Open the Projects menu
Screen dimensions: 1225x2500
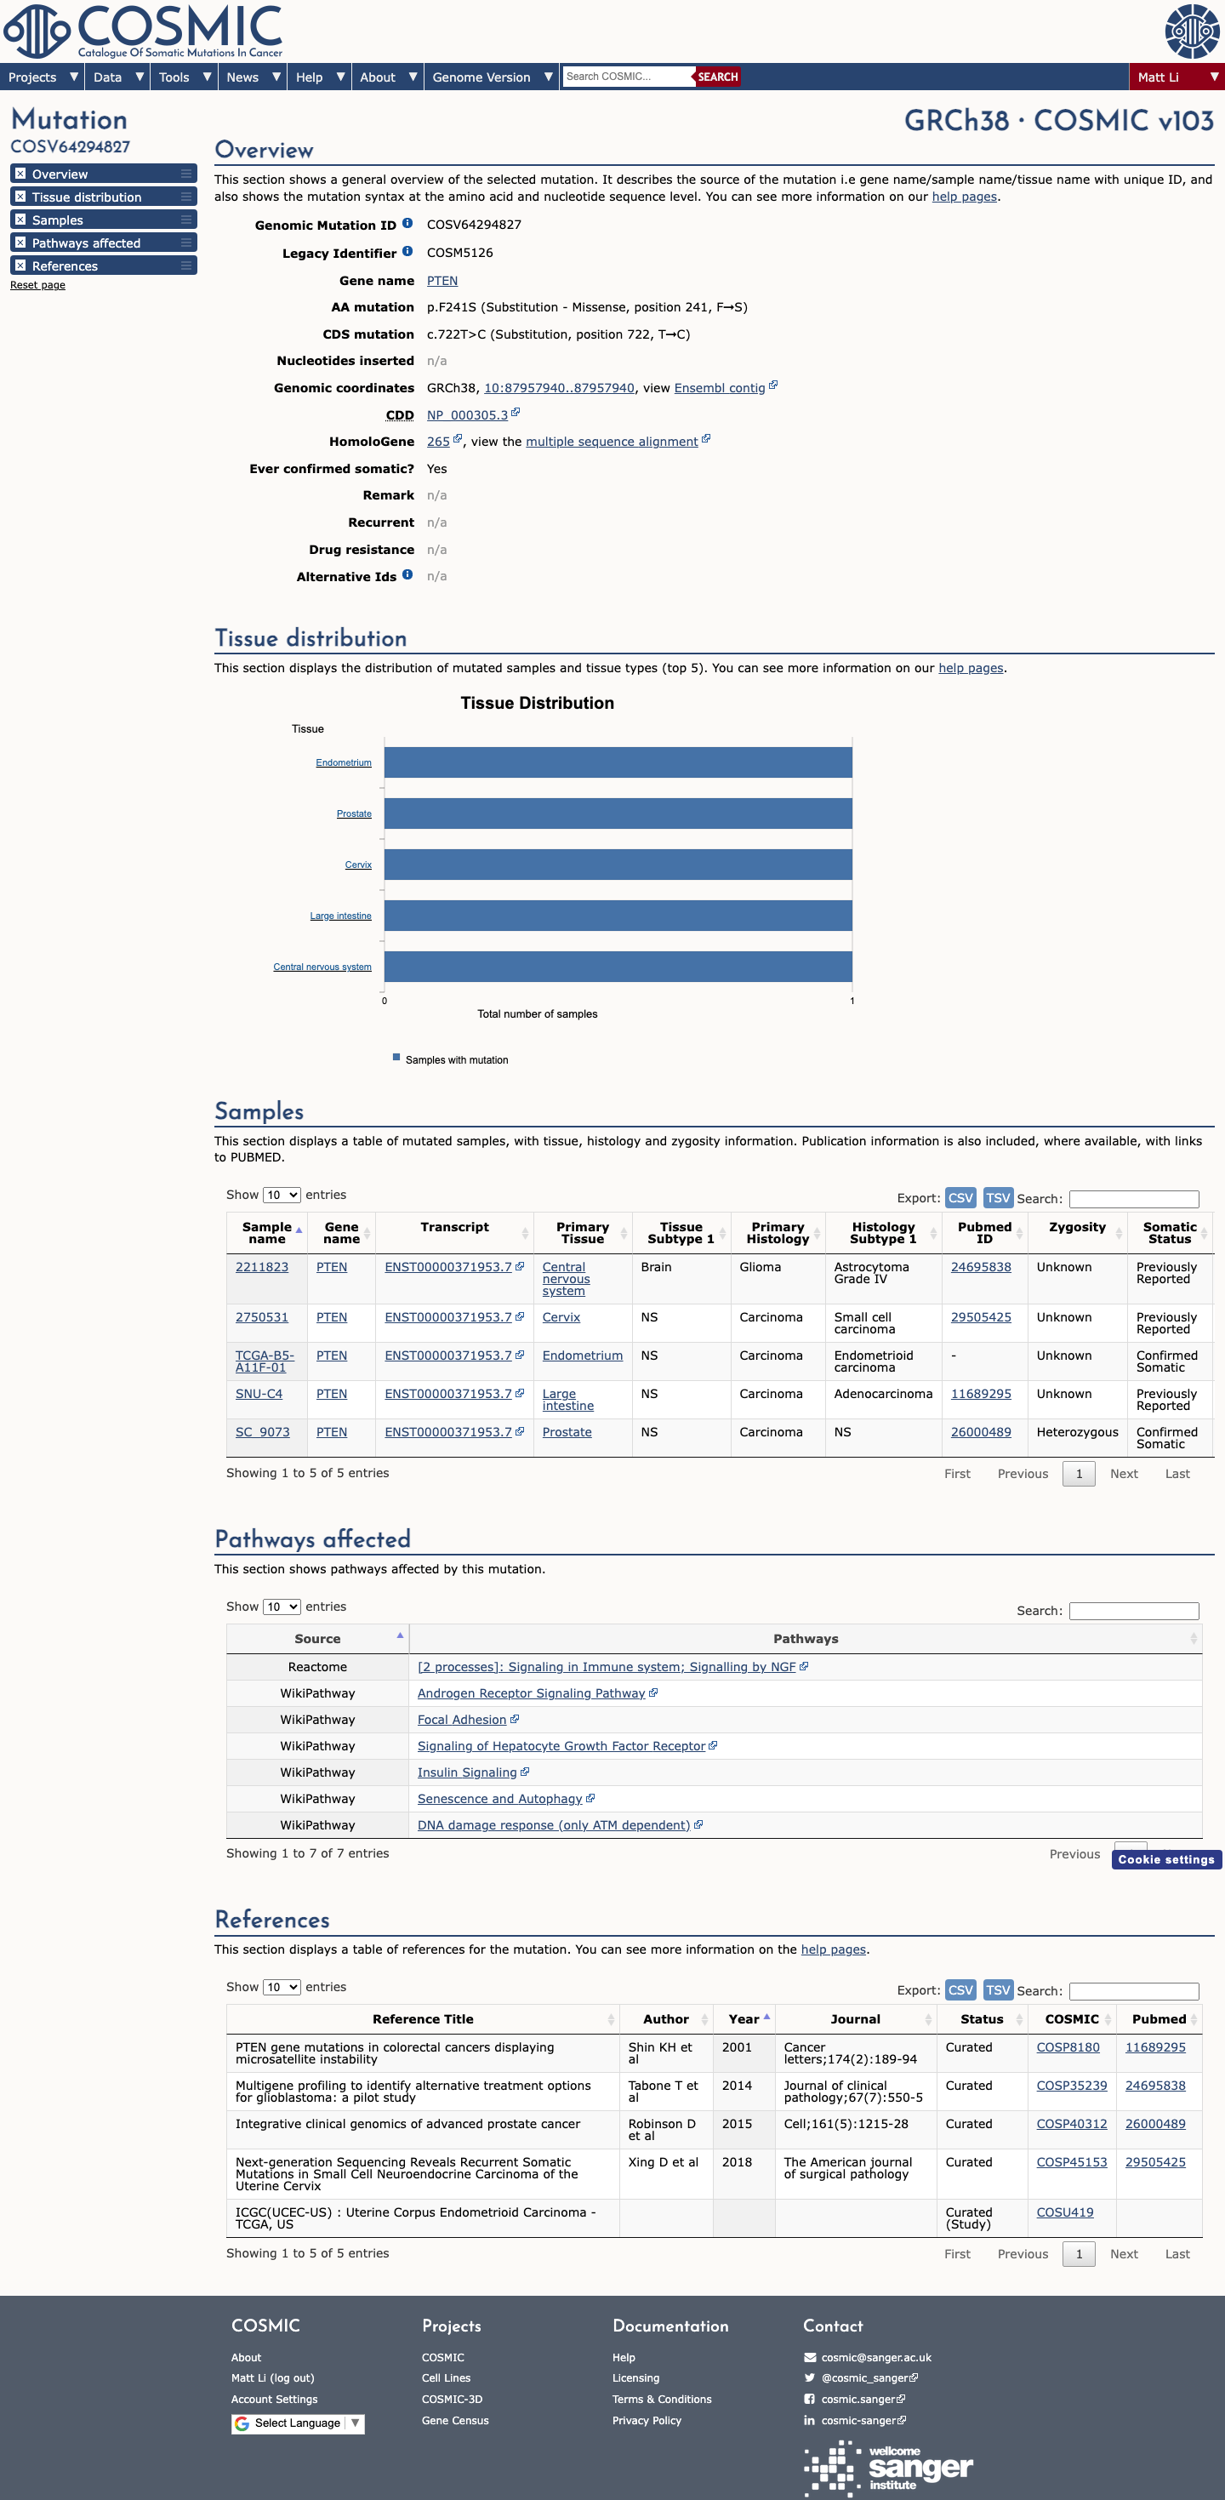42,77
